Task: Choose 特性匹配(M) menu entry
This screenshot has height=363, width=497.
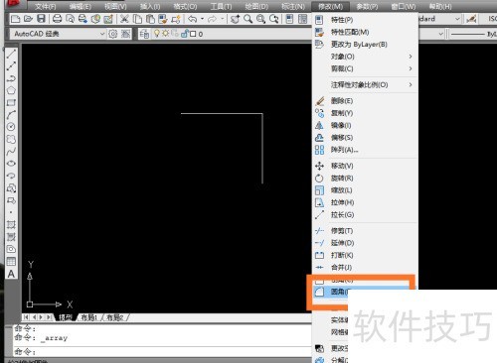Action: [365, 32]
